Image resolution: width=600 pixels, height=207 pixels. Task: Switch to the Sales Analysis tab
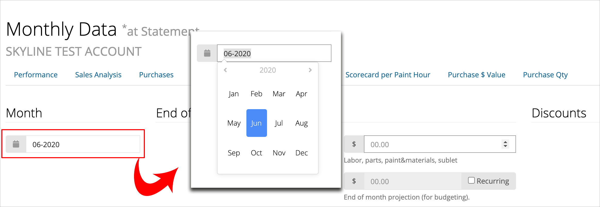(98, 75)
